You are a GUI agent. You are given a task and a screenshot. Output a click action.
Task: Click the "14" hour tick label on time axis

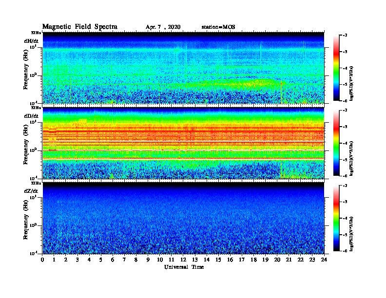(207, 260)
